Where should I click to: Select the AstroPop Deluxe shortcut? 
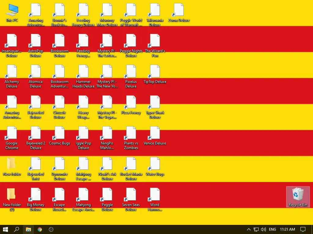tap(35, 46)
